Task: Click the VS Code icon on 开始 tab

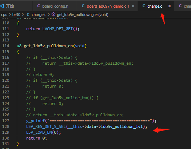Action: pyautogui.click(x=2, y=6)
